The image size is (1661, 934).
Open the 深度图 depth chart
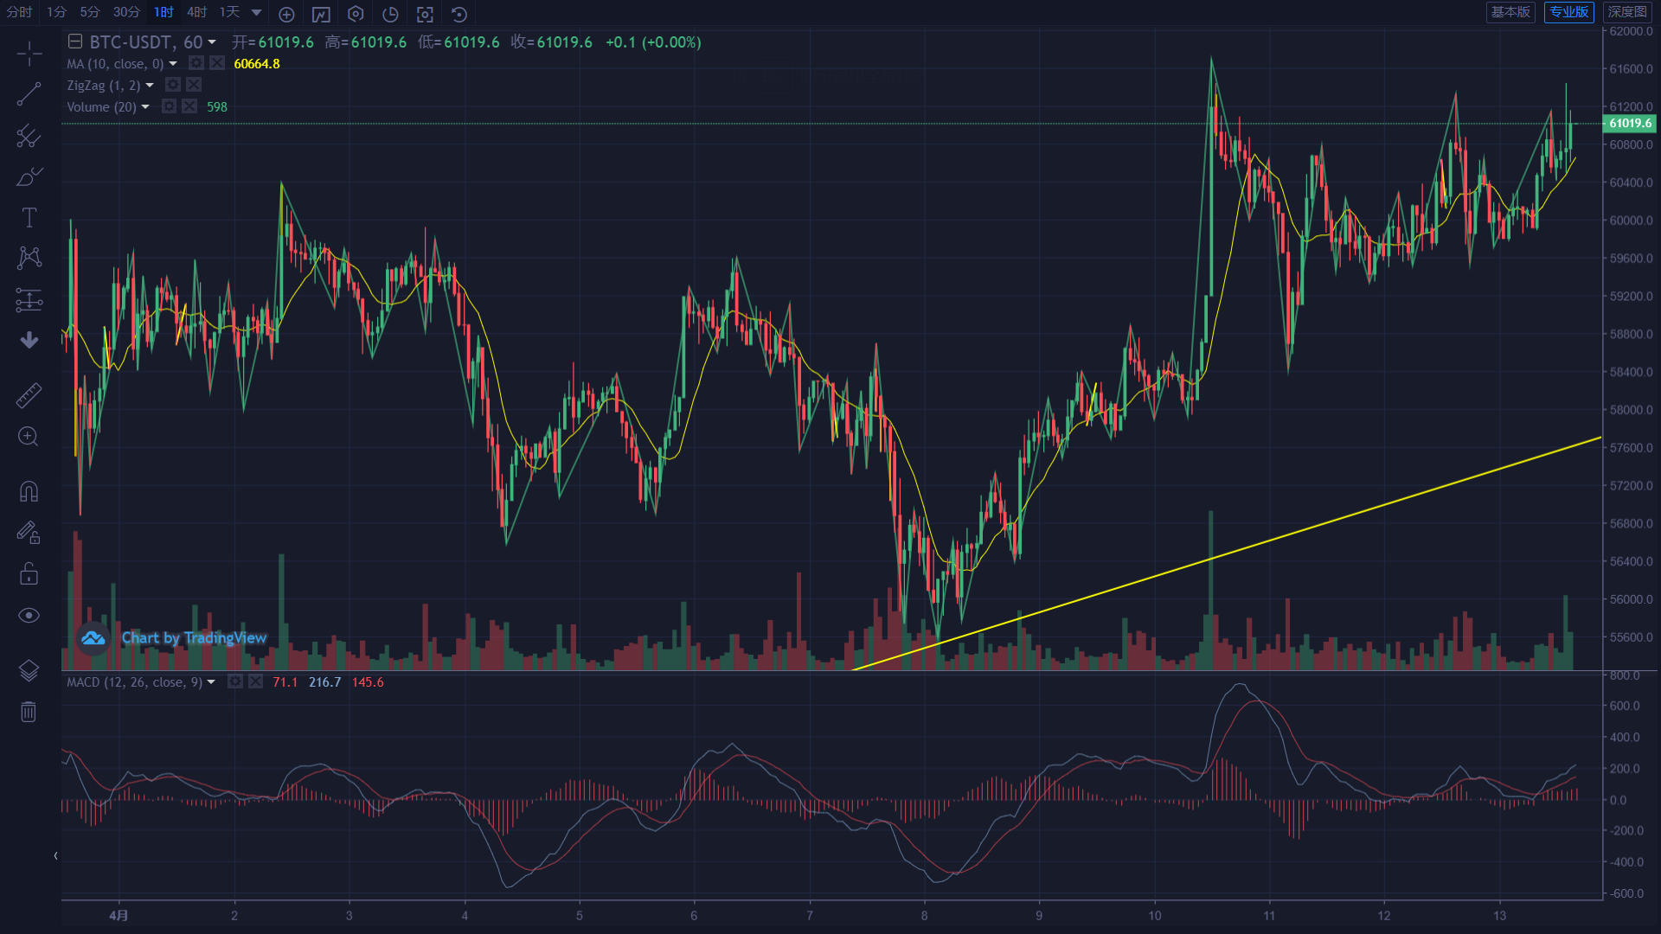(1627, 12)
